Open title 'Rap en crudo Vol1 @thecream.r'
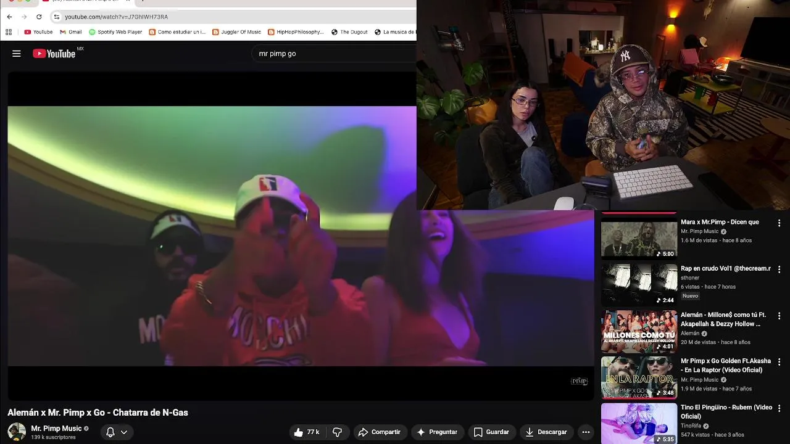The height and width of the screenshot is (444, 790). (x=726, y=268)
